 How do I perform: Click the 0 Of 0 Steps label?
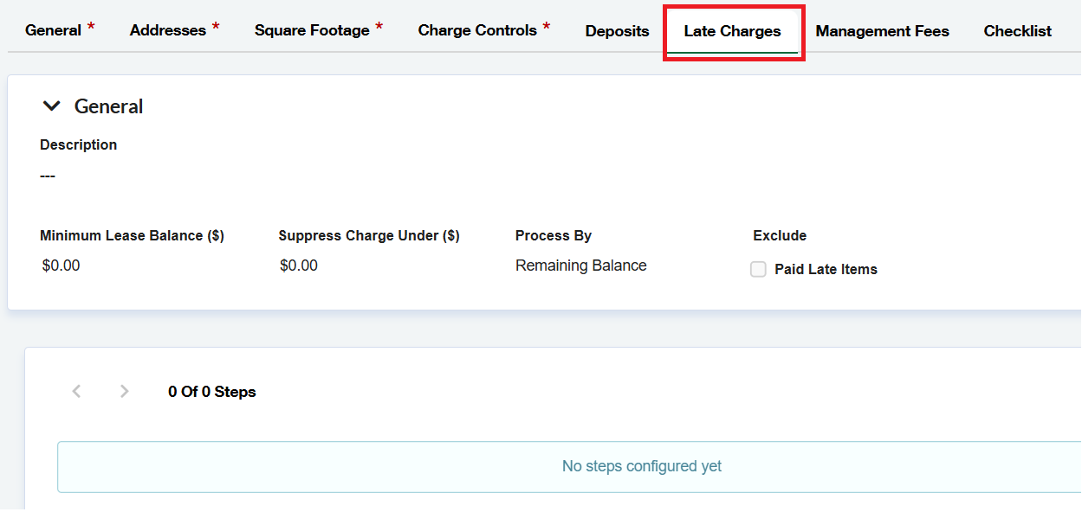pos(212,392)
